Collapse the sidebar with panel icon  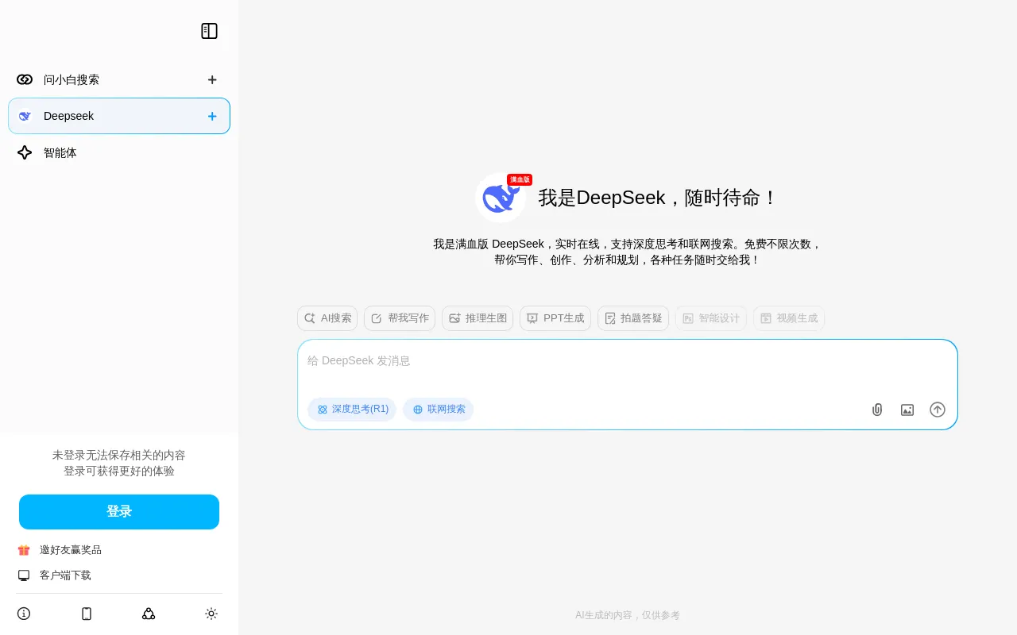coord(209,31)
